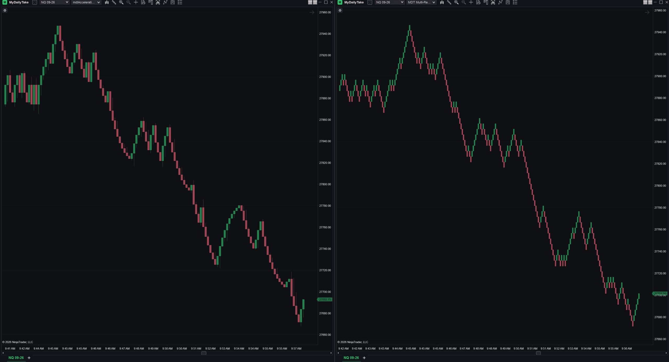Click the 9:57 AM label on left time axis
669x362 pixels.
[296, 348]
